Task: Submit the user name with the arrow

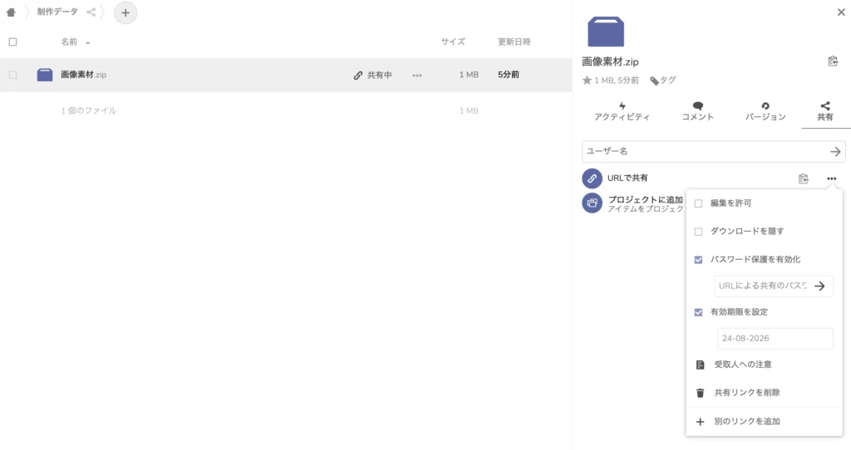Action: [x=835, y=152]
